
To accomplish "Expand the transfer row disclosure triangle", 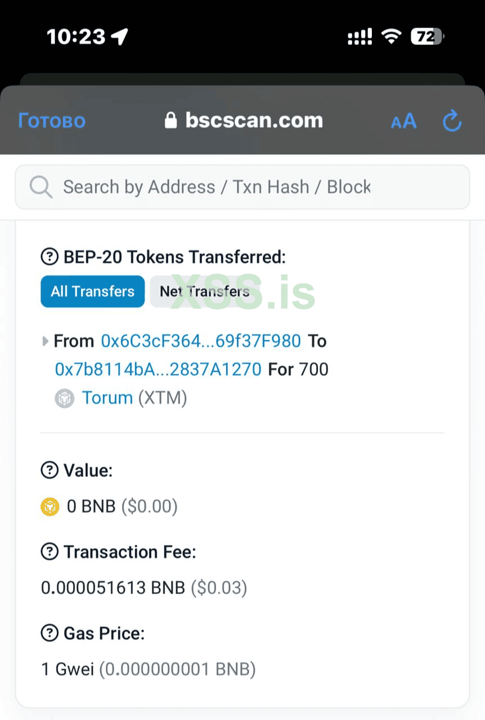I will pyautogui.click(x=45, y=341).
